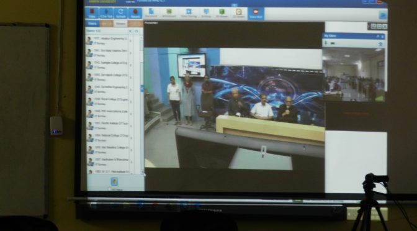Click the Refresh toolbar button
Viewport: 417px width, 231px height.
click(x=121, y=13)
